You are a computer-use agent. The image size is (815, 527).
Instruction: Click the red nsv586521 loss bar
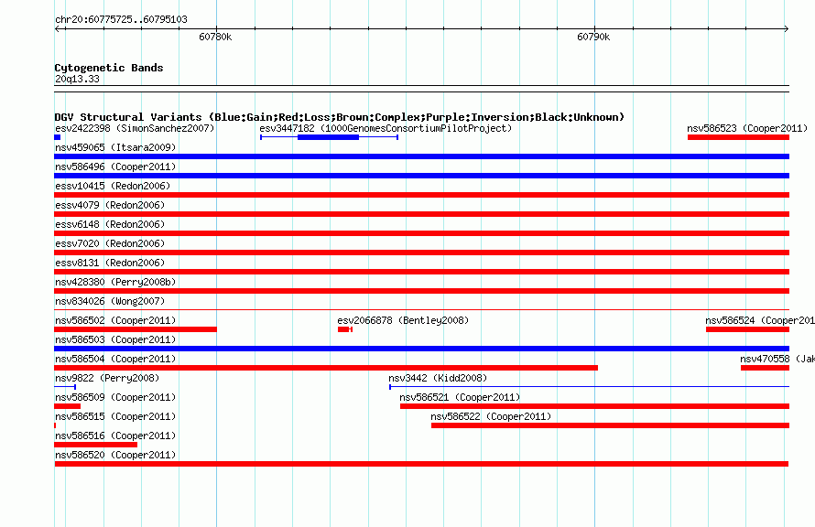[x=594, y=406]
